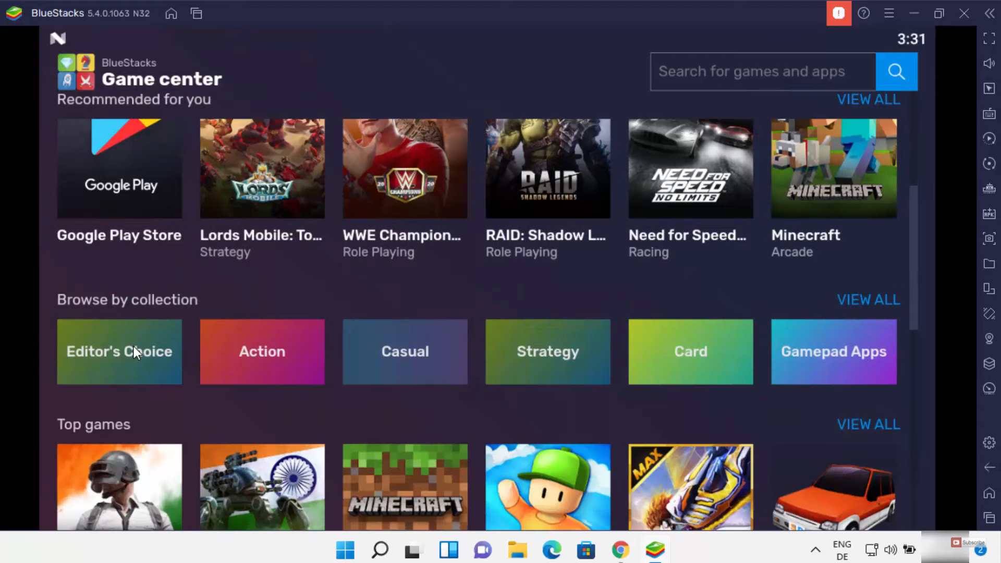Click the Game center vertical scrollbar
The image size is (1001, 563).
click(913, 258)
